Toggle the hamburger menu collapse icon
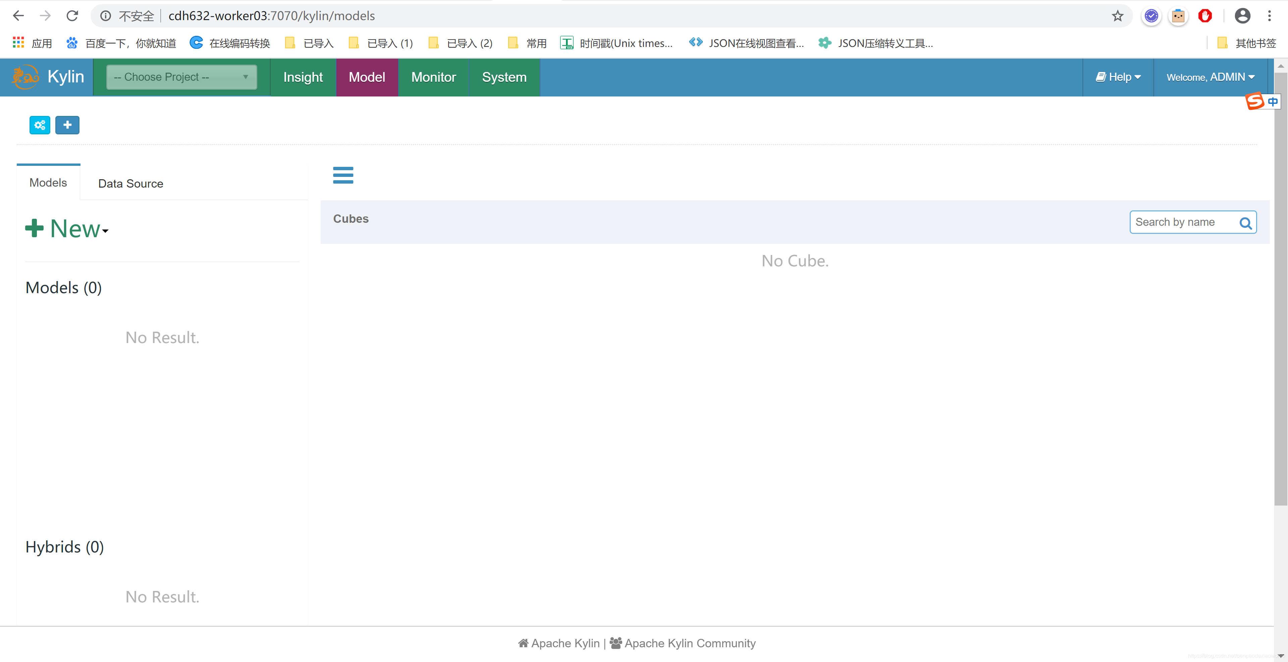The image size is (1288, 662). (343, 175)
